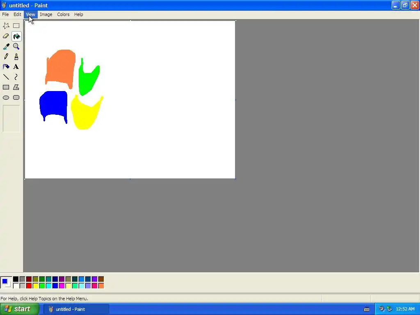Restore down the Paint window
This screenshot has height=315, width=420.
pyautogui.click(x=405, y=5)
